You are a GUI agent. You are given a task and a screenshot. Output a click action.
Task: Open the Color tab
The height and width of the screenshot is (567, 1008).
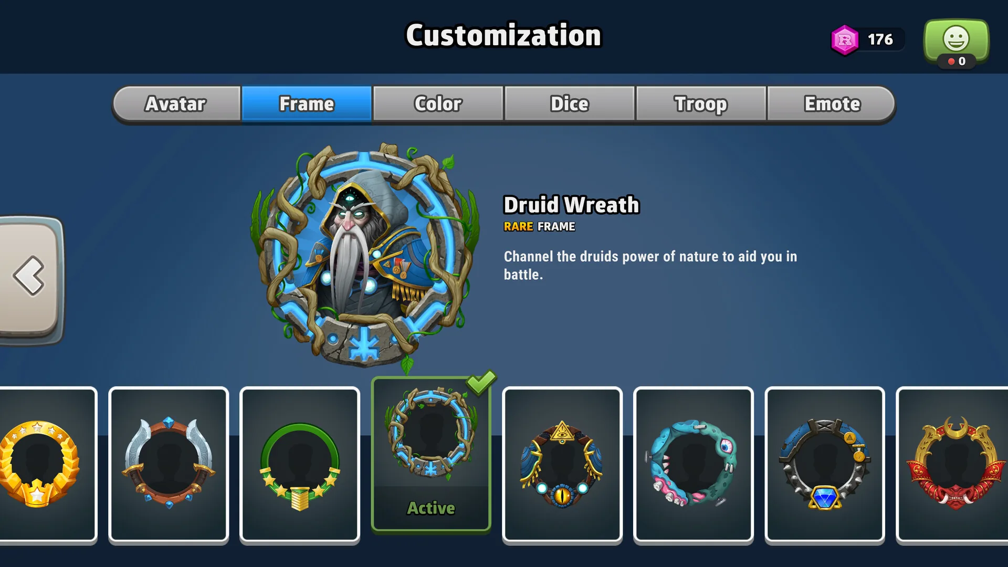coord(438,104)
